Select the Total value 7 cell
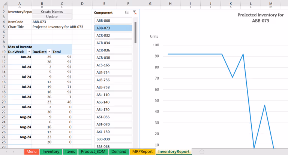Image resolution: width=288 pixels, height=155 pixels. click(x=62, y=97)
